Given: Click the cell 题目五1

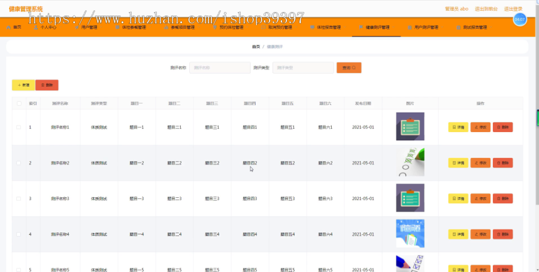Looking at the screenshot, I should [287, 127].
